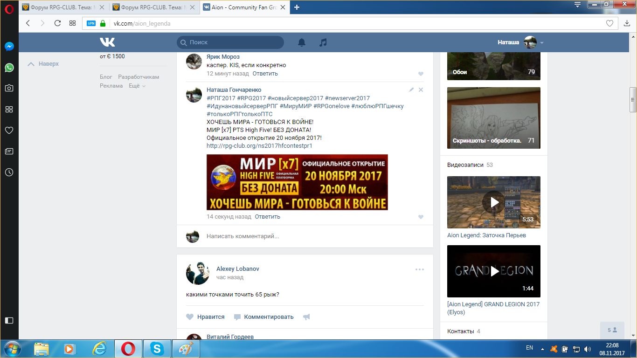Open Ярик Мороз profile link
The image size is (637, 358).
pyautogui.click(x=223, y=57)
